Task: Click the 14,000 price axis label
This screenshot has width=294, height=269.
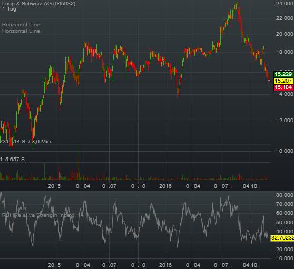Action: (285, 94)
